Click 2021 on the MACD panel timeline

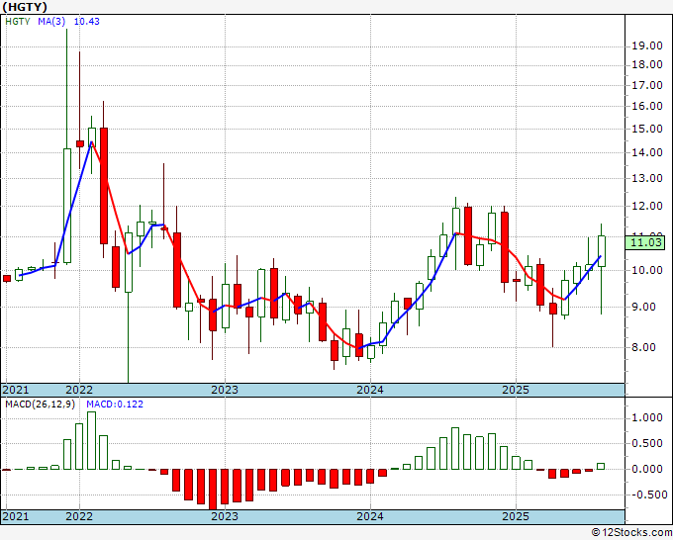16,516
